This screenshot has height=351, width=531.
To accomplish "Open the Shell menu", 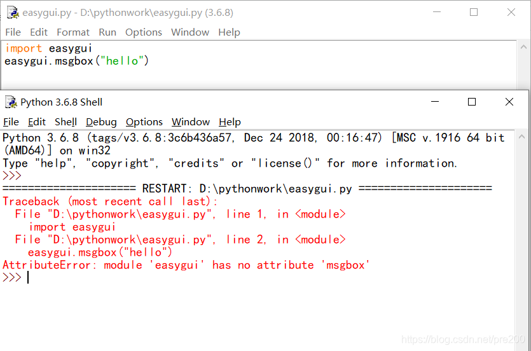I will (x=66, y=122).
